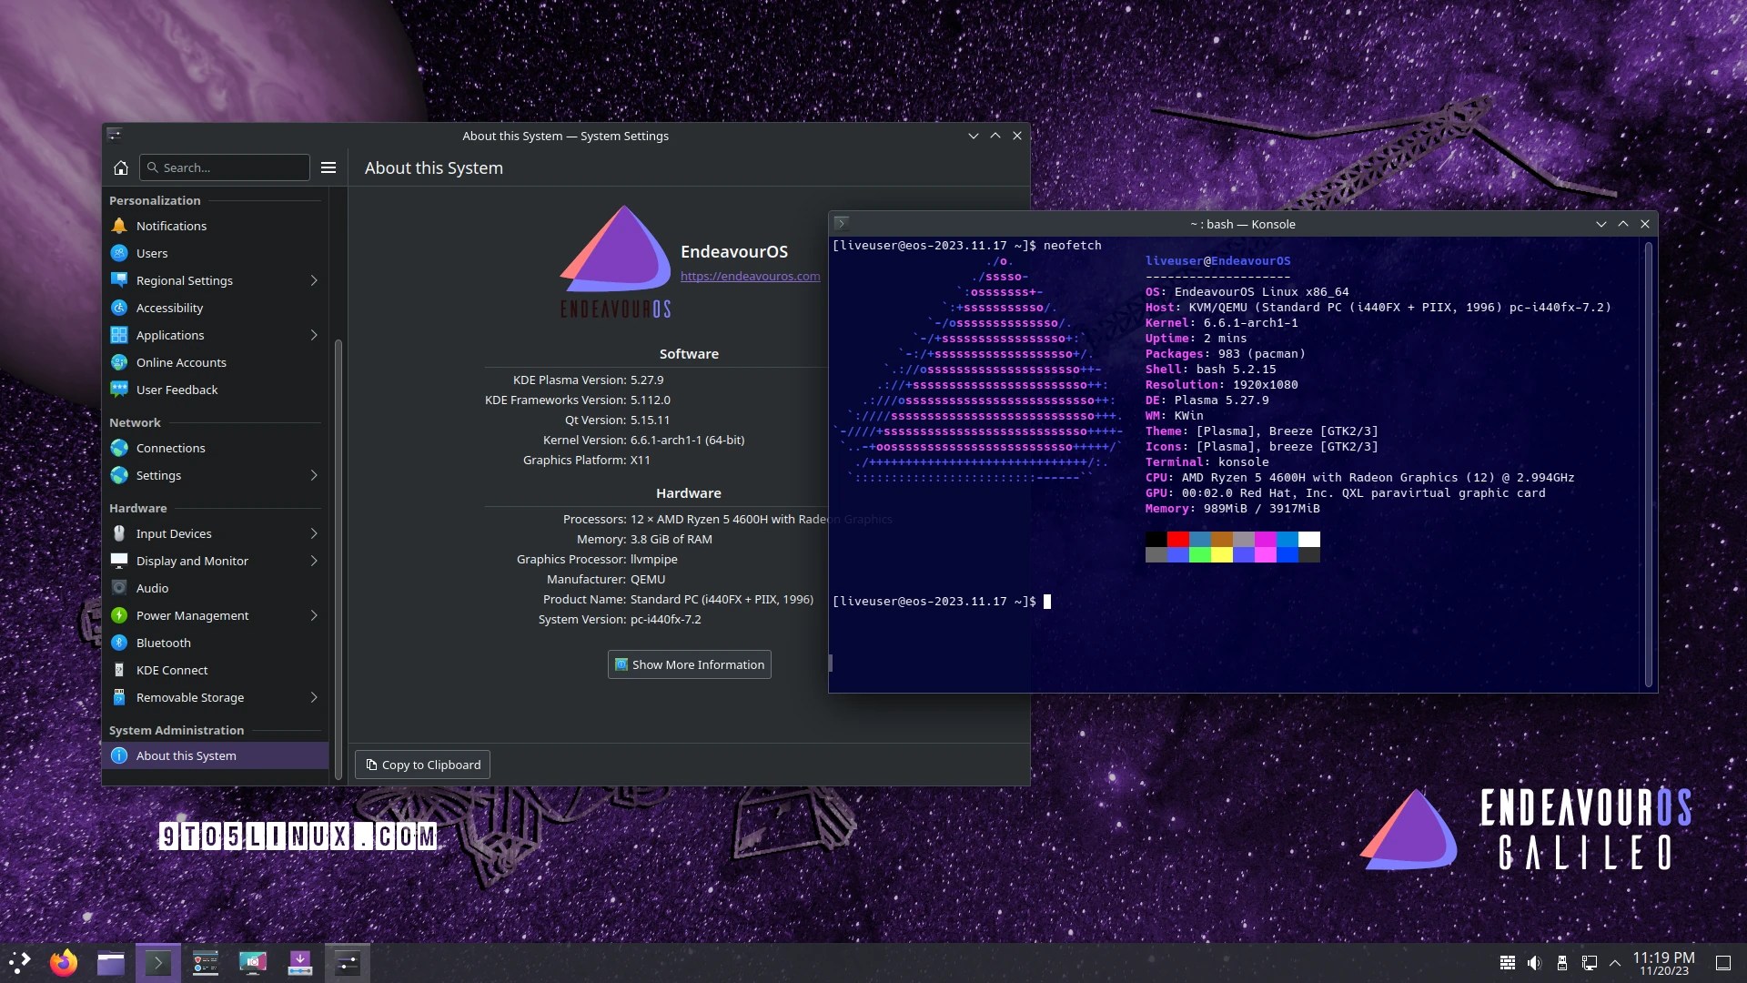The height and width of the screenshot is (983, 1747).
Task: Expand the Display and Monitor chevron
Action: (314, 561)
